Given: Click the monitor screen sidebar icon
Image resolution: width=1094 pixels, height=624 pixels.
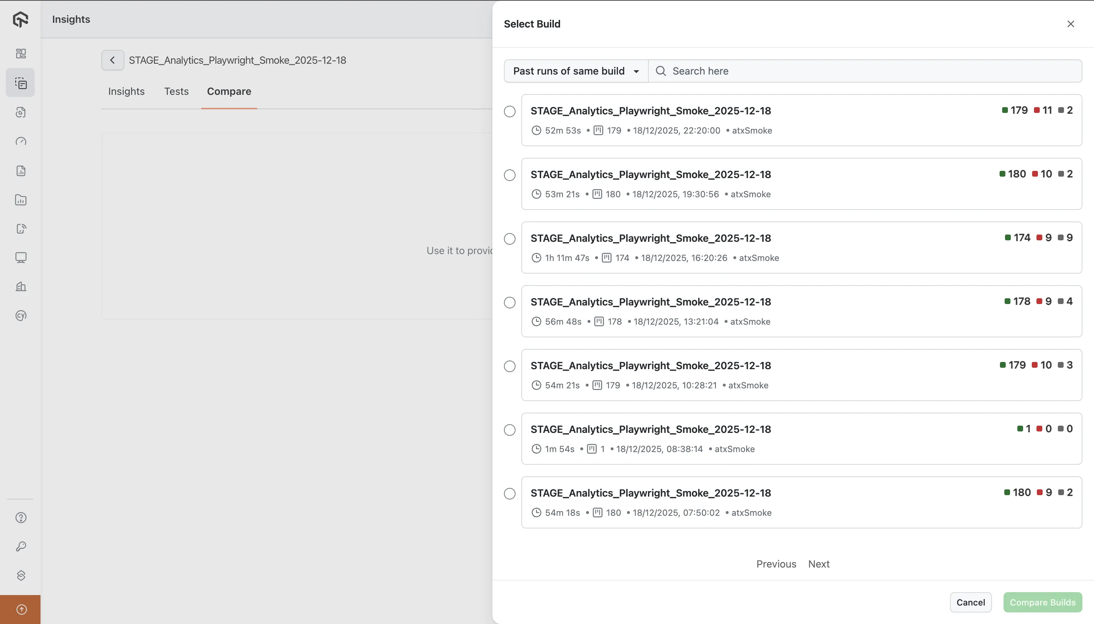Looking at the screenshot, I should point(21,258).
